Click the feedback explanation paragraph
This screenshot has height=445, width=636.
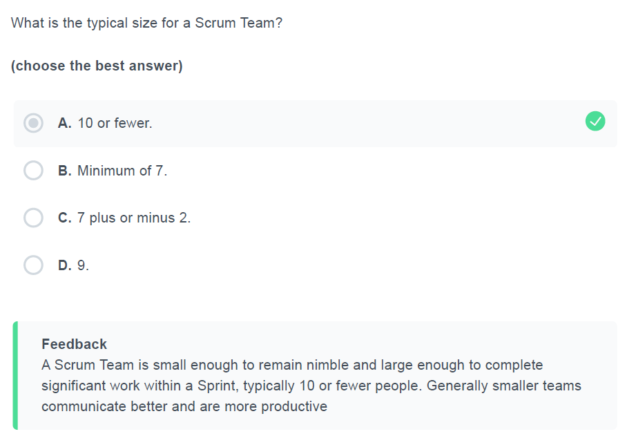(x=311, y=386)
